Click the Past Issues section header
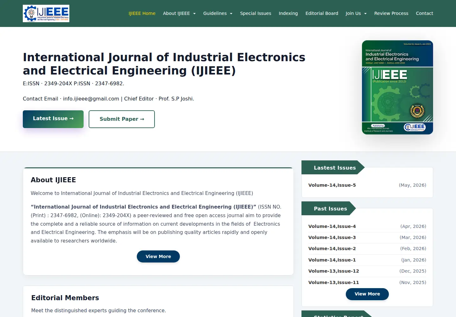Image resolution: width=456 pixels, height=317 pixels. point(329,208)
